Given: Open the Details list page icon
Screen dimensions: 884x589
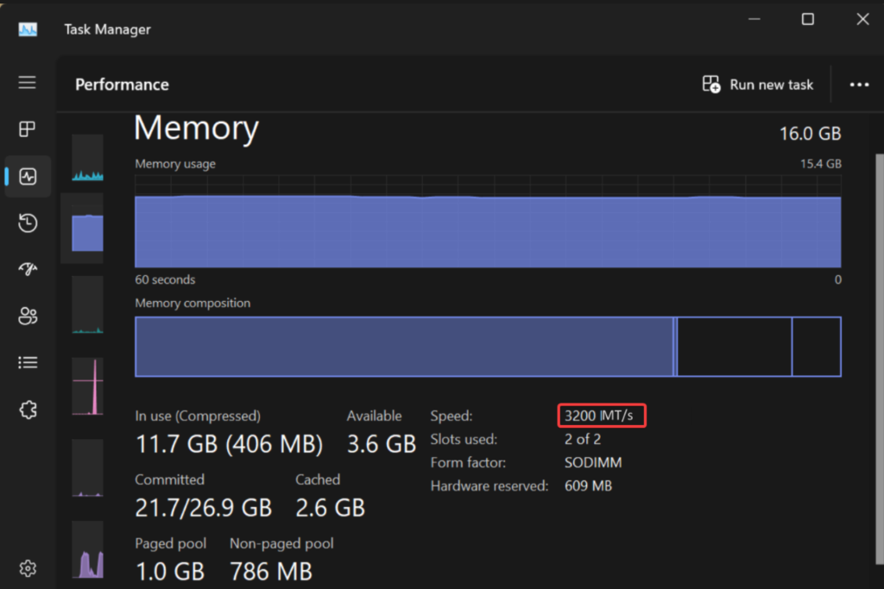Looking at the screenshot, I should 28,362.
